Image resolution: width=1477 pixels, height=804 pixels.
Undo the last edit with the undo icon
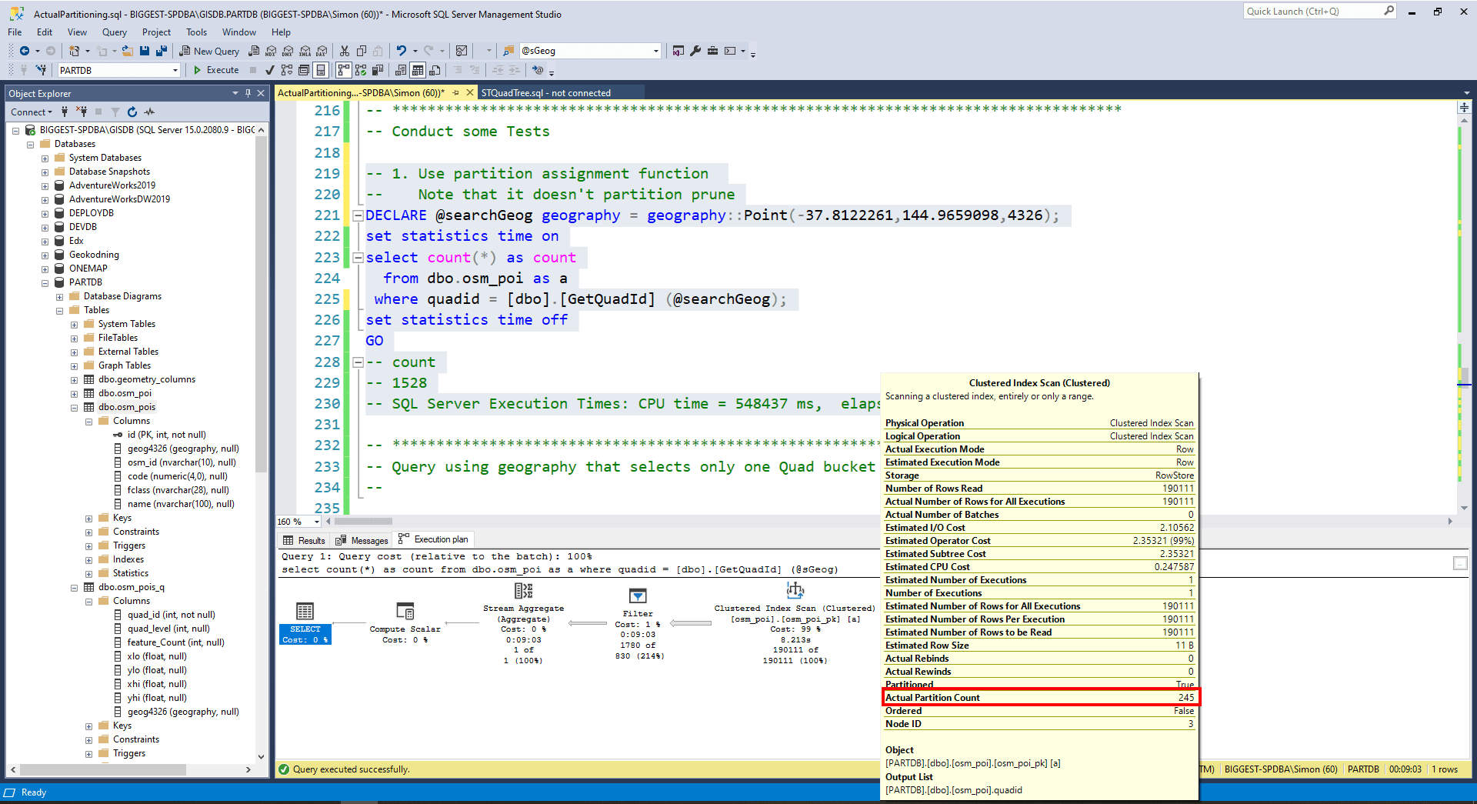pyautogui.click(x=402, y=51)
